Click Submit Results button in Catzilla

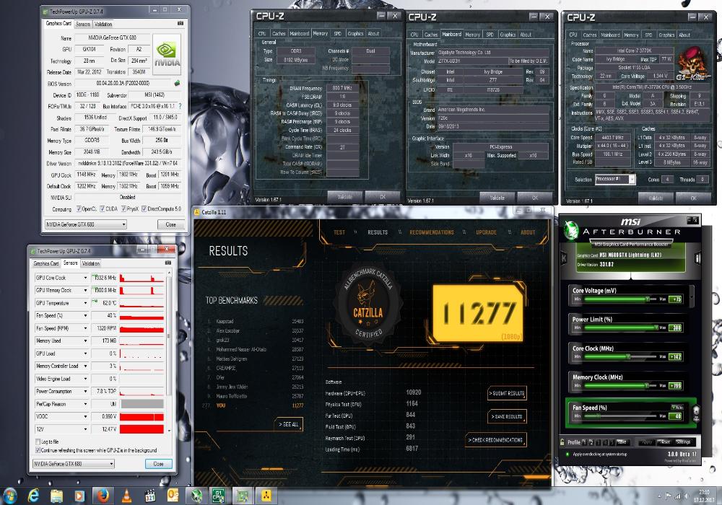(x=507, y=393)
